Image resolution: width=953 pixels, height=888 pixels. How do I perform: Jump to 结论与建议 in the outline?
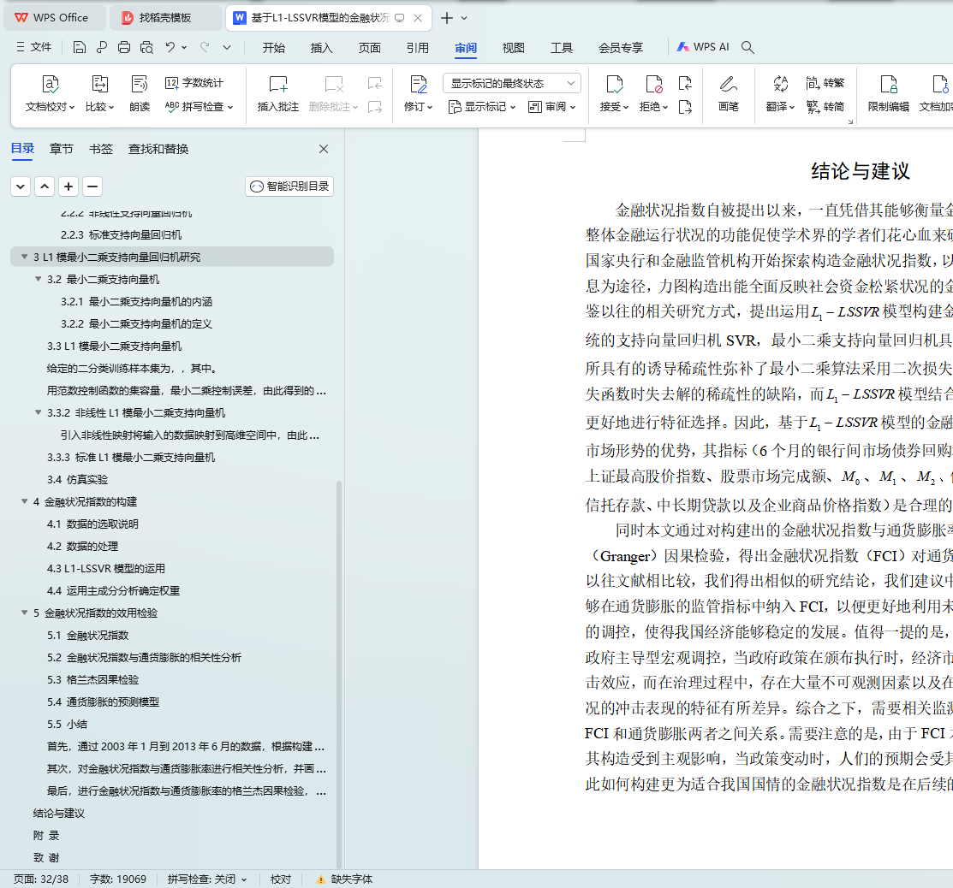pyautogui.click(x=59, y=814)
